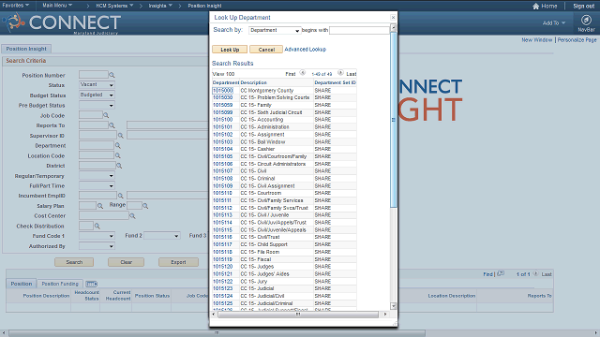
Task: Open Job Code lookup magnifier
Action: [x=106, y=115]
